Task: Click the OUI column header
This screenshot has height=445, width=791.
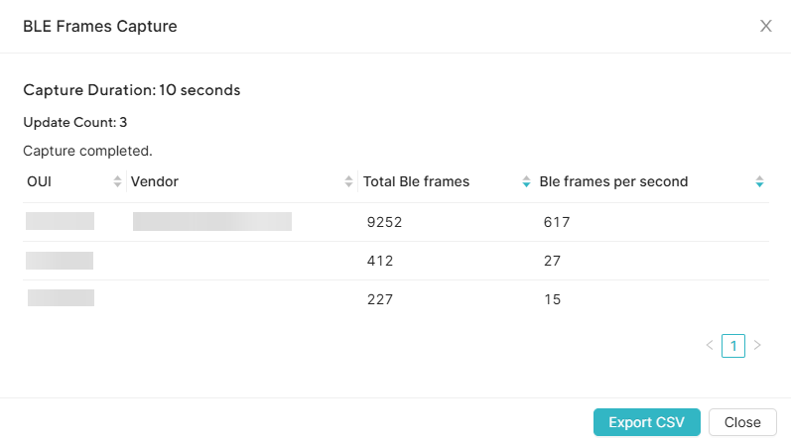Action: click(39, 182)
